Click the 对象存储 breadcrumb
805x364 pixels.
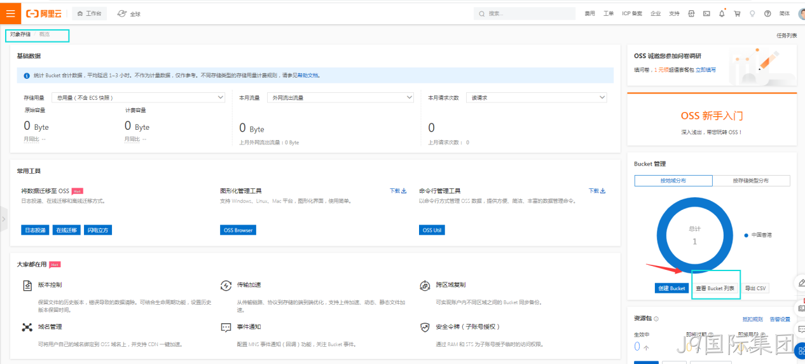pyautogui.click(x=20, y=34)
